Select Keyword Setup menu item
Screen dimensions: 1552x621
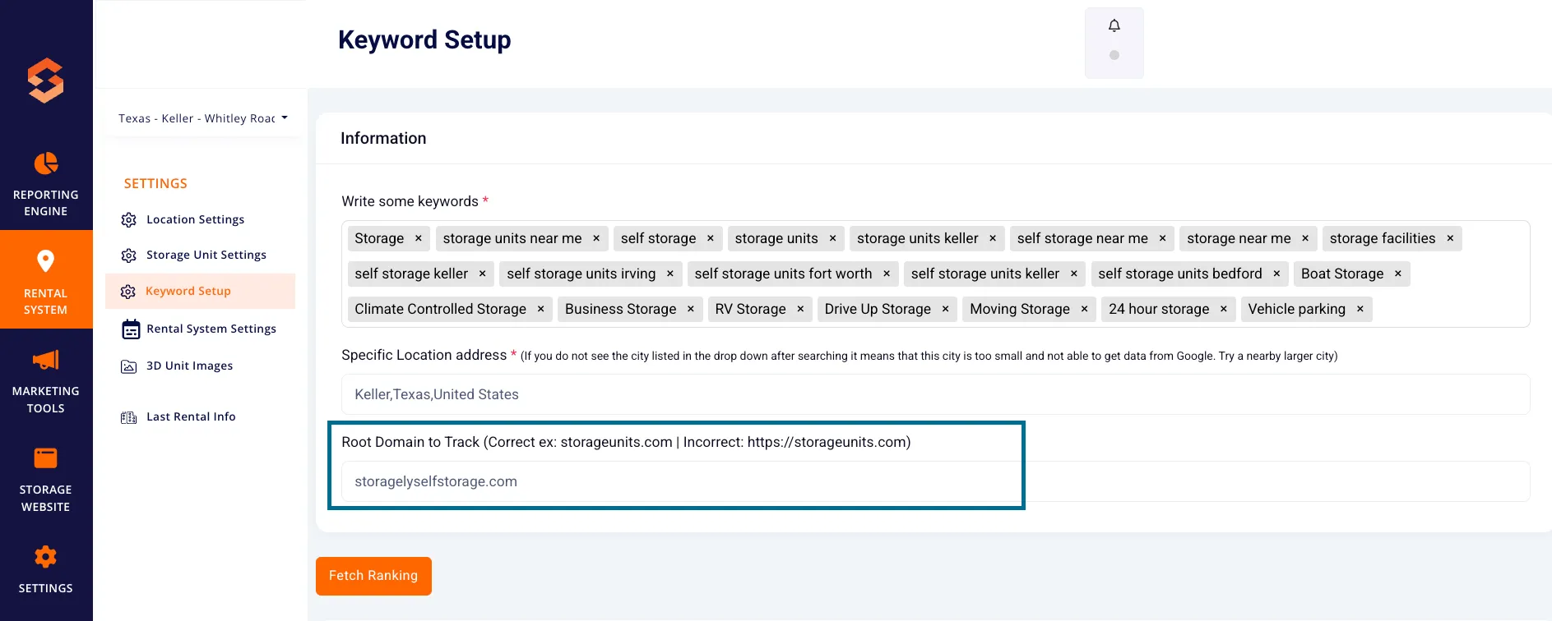click(x=201, y=291)
